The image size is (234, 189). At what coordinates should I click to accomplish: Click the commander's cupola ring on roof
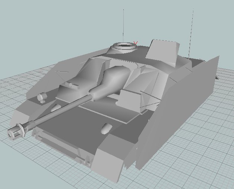(125, 46)
